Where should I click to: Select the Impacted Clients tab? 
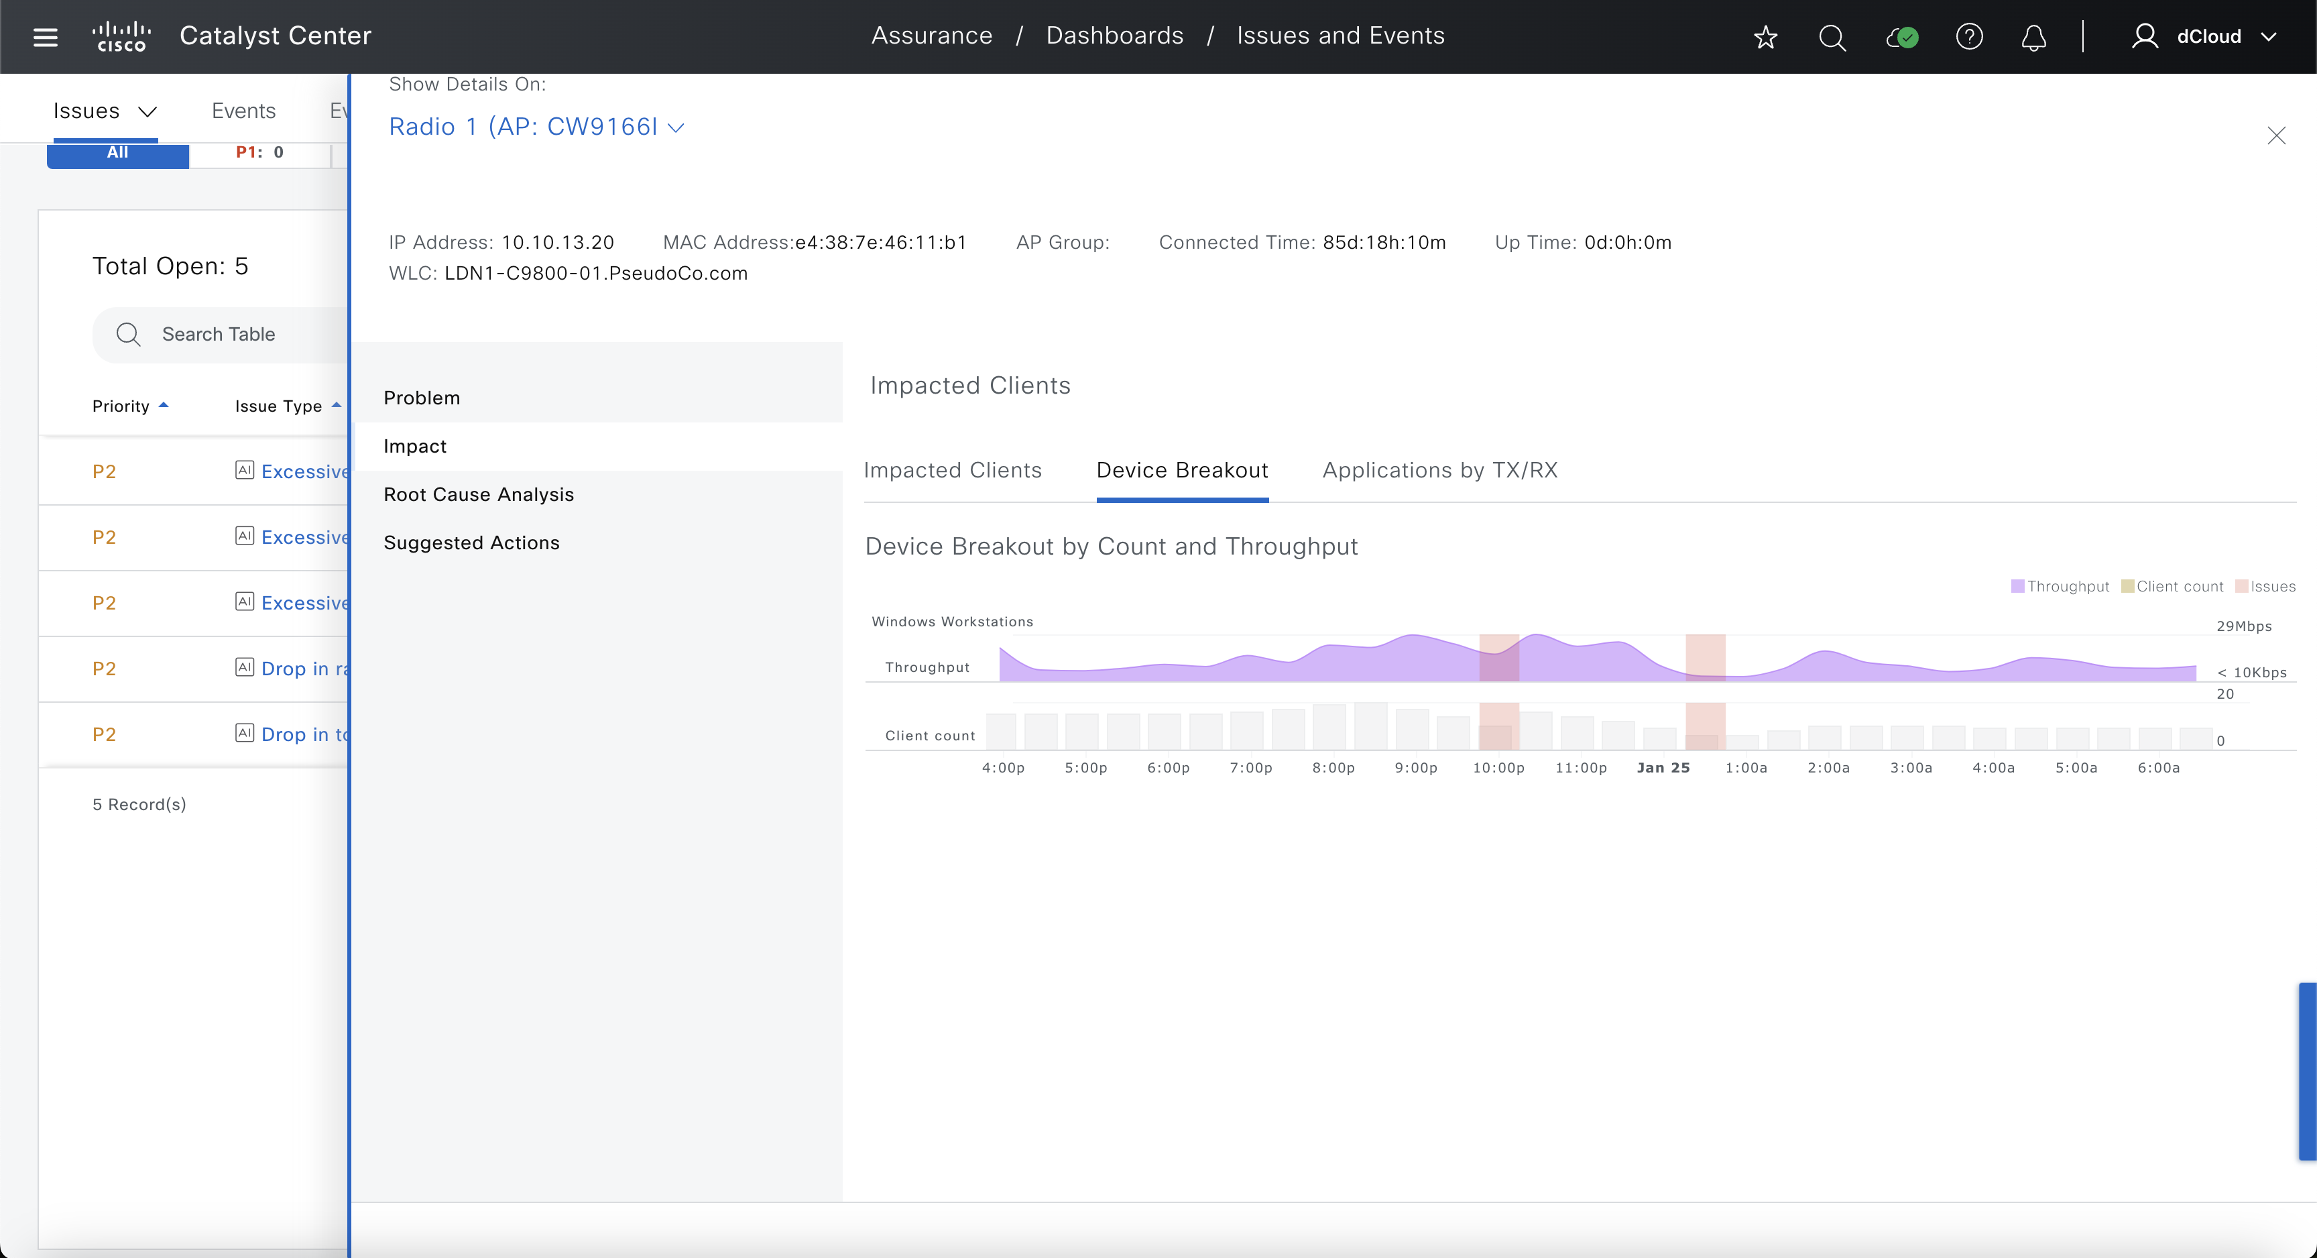click(953, 469)
